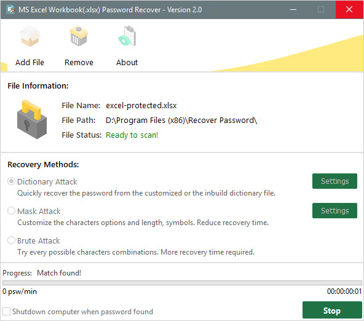
Task: Select the Mask Attack radio button
Action: coord(11,211)
